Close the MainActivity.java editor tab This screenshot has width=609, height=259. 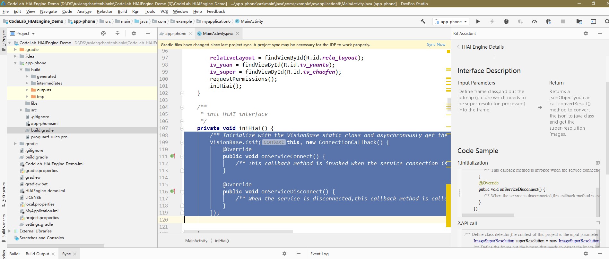coord(237,33)
